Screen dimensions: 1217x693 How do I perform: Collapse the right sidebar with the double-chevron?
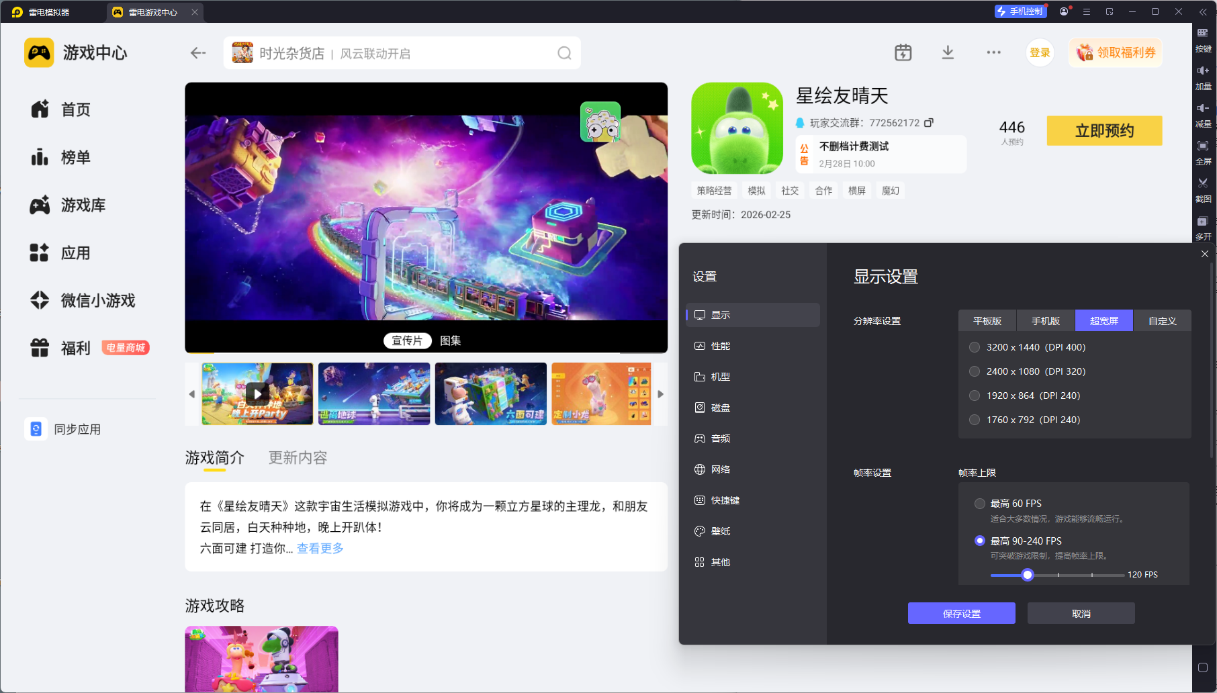(x=1203, y=11)
